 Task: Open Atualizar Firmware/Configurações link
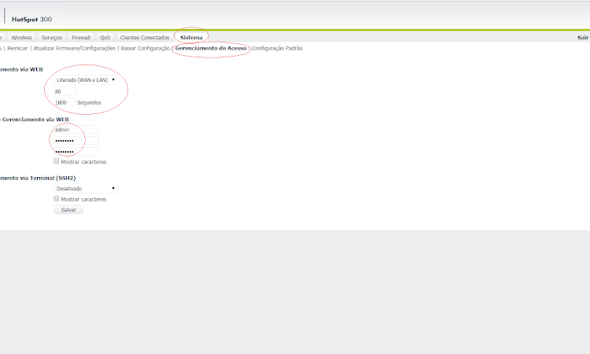click(75, 48)
